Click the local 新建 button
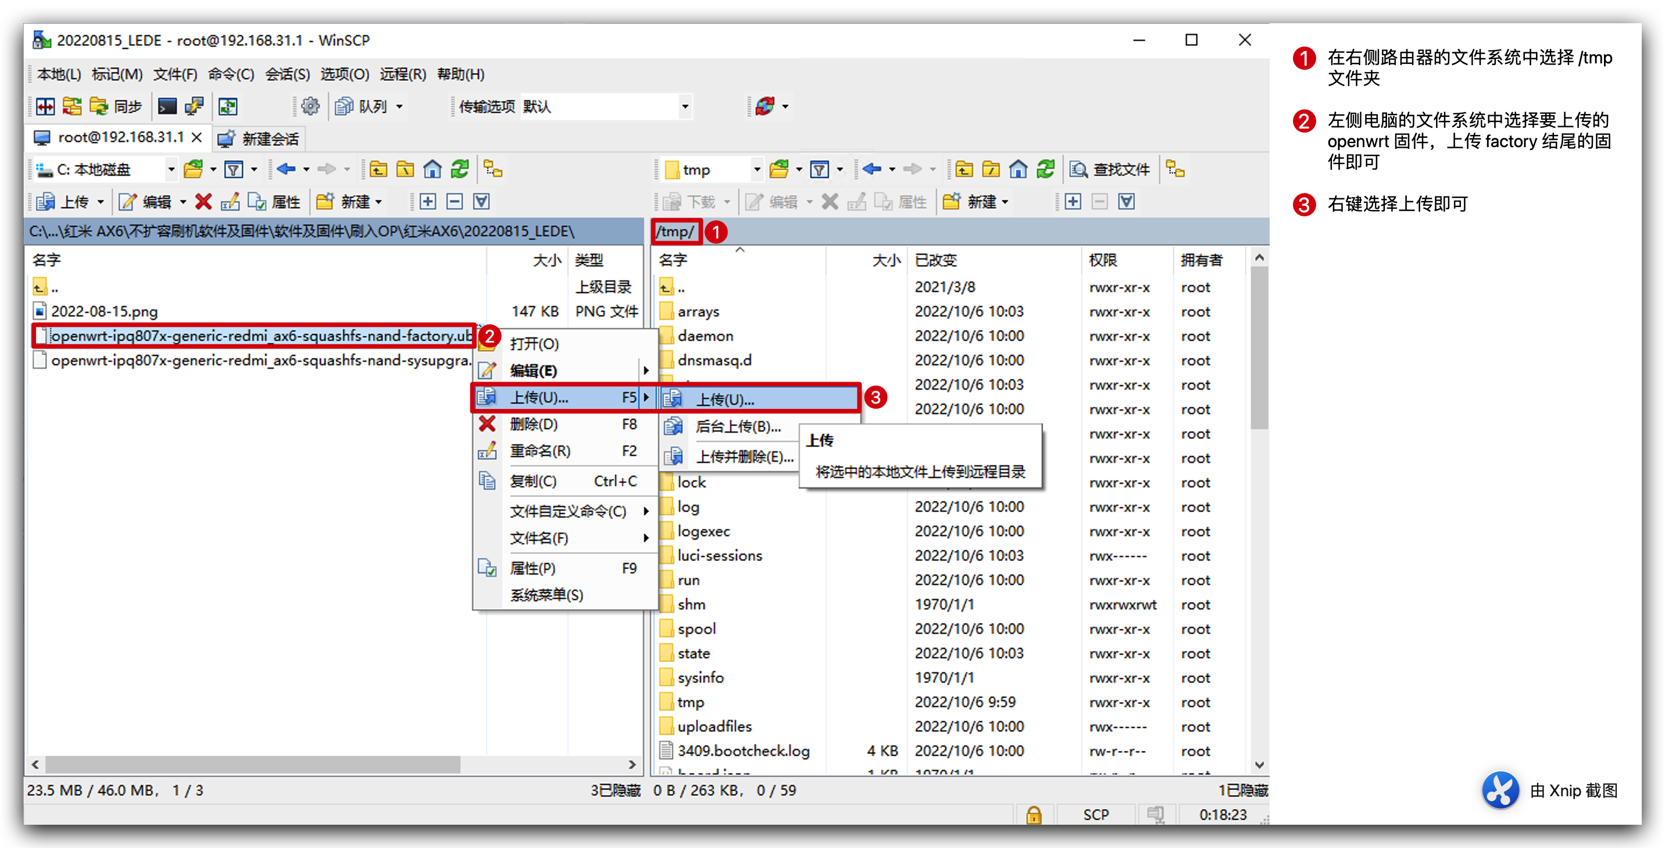 coord(344,202)
